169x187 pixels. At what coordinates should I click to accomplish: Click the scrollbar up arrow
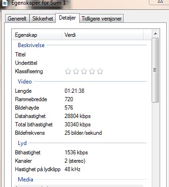(x=155, y=34)
